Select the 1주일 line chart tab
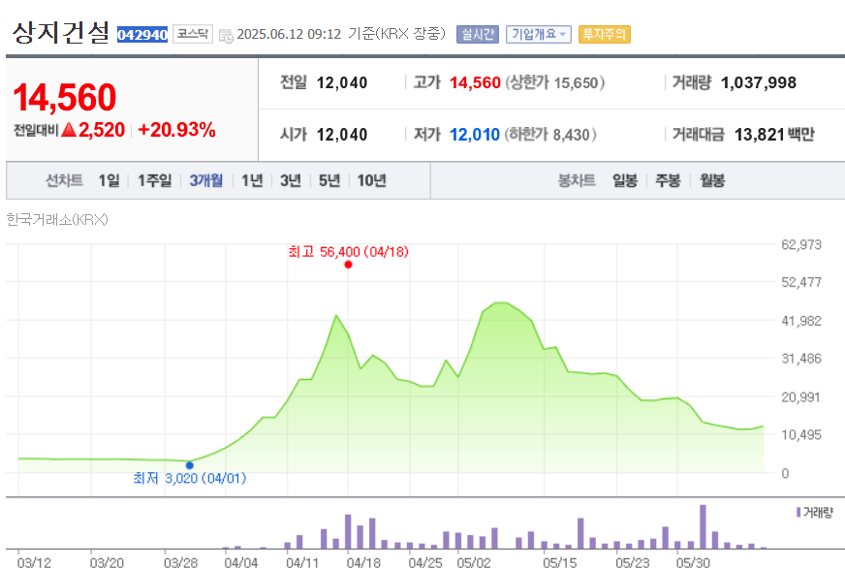The width and height of the screenshot is (845, 568). 155,180
